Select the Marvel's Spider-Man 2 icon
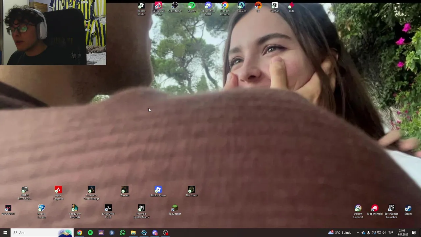The height and width of the screenshot is (237, 421). coord(141,212)
